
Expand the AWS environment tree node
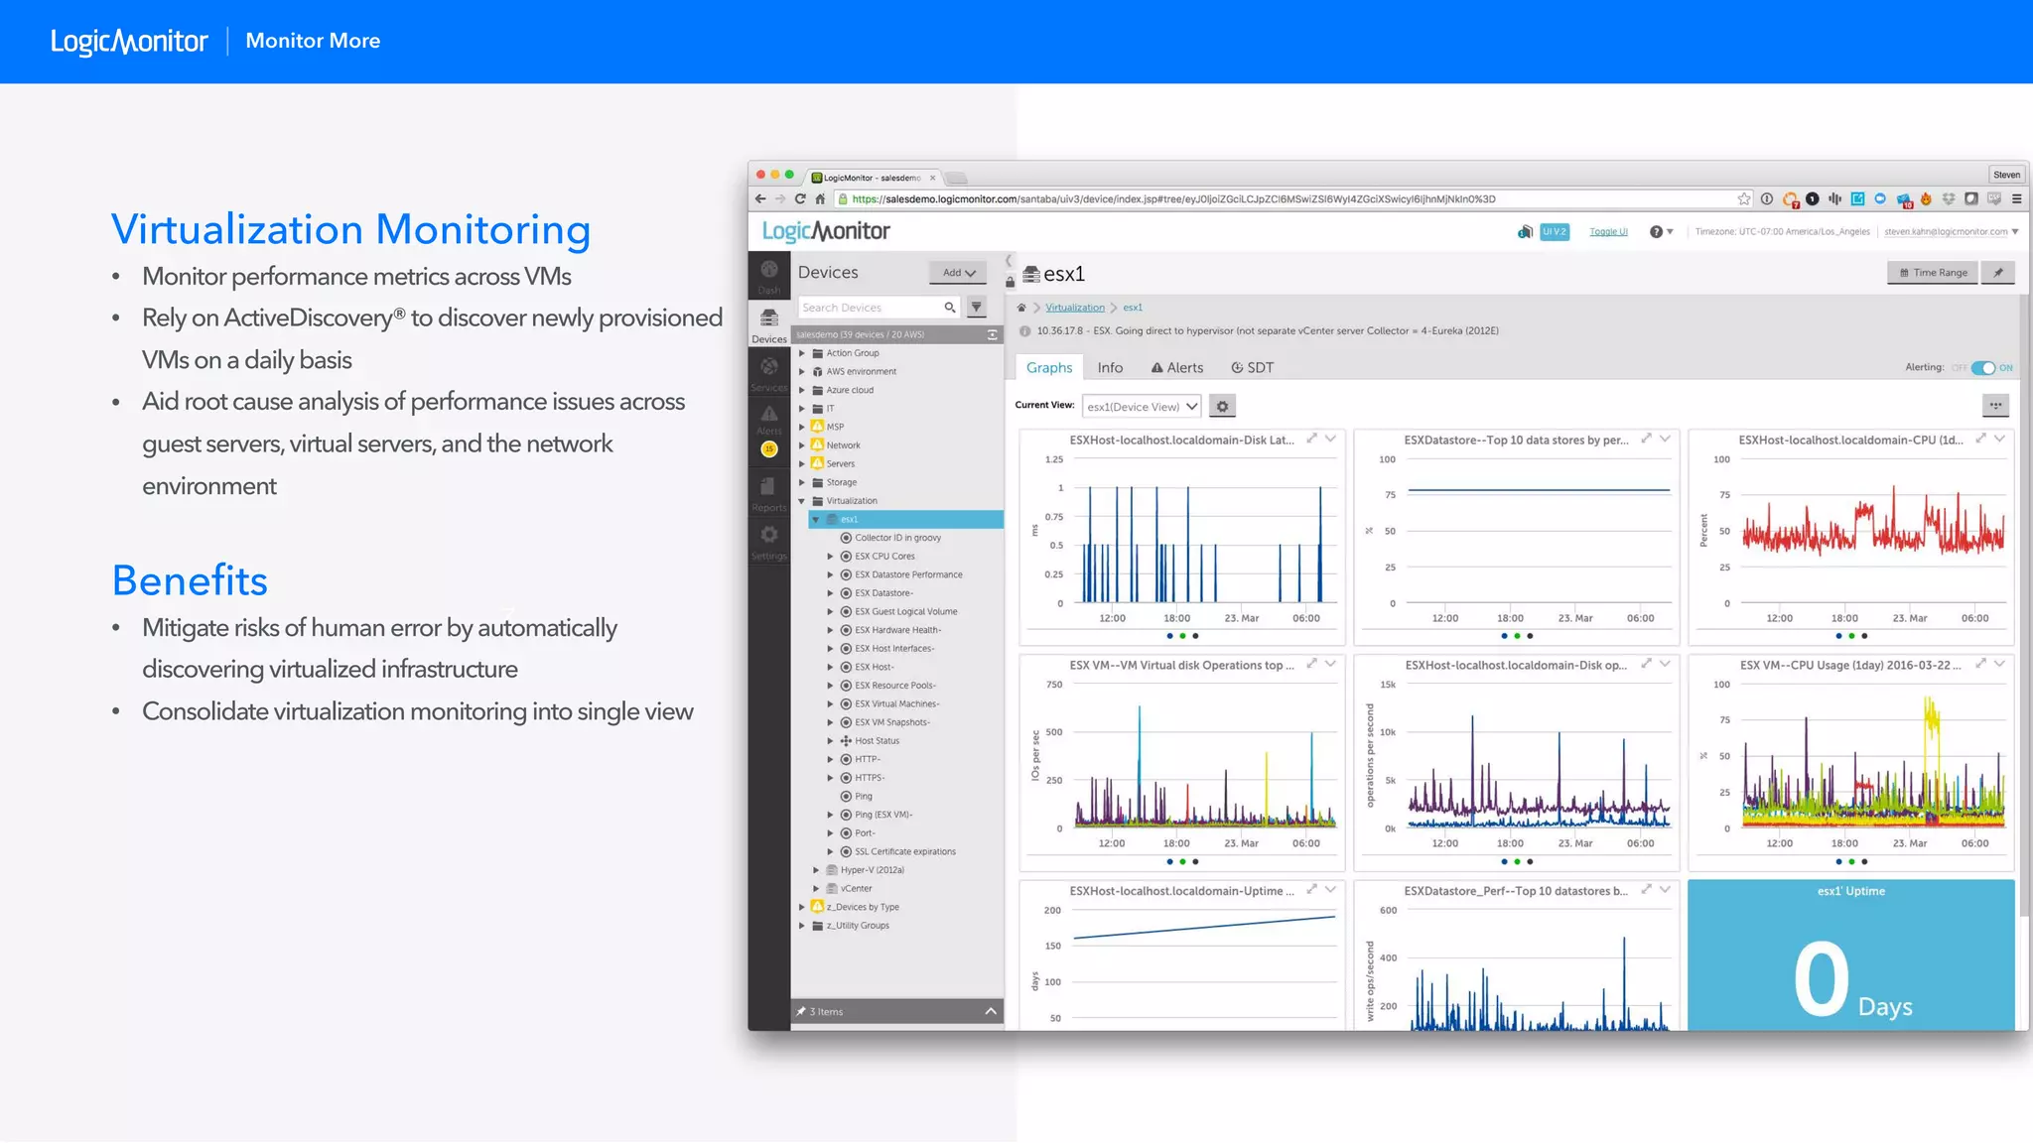pos(802,372)
